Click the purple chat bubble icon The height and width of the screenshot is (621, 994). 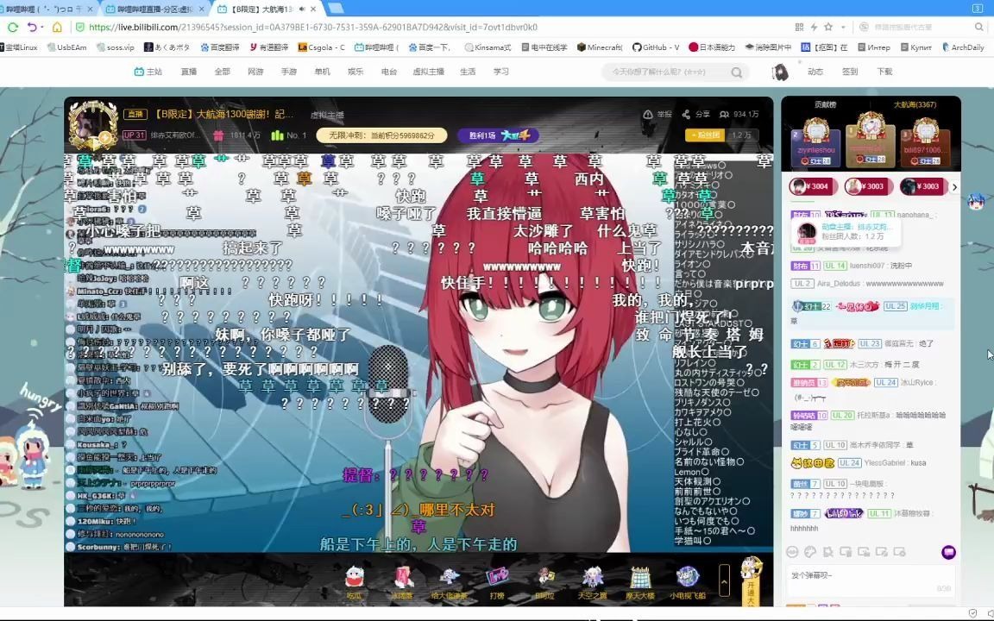[948, 552]
